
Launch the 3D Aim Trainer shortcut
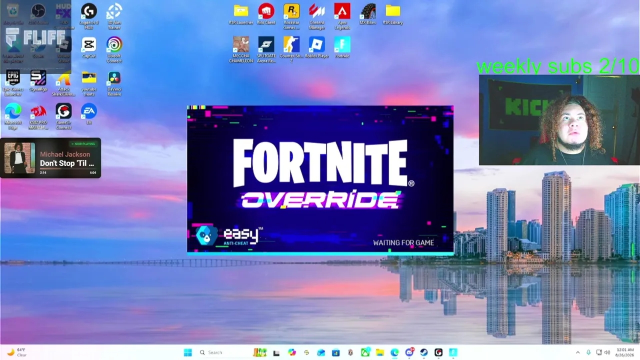[x=114, y=15]
